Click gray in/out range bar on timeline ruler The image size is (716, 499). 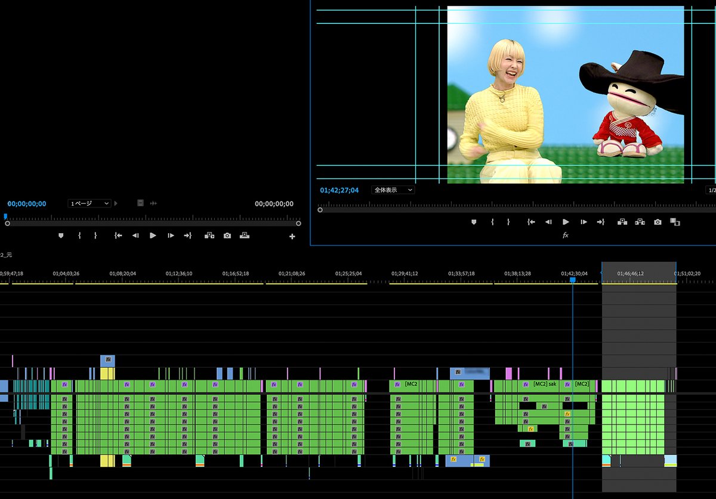[638, 273]
